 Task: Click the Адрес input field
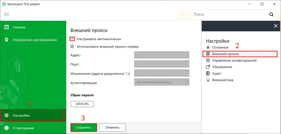pyautogui.click(x=162, y=55)
